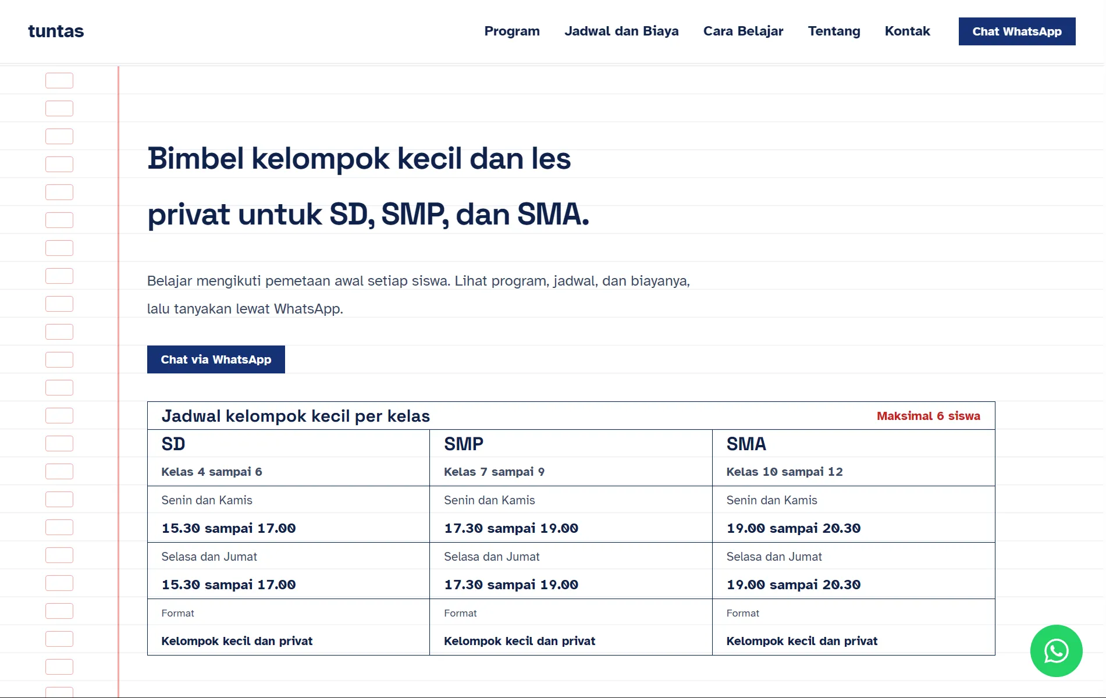The image size is (1106, 698).
Task: Select SD Selasa dan Jumat time '15.30 sampai 17.00'
Action: pyautogui.click(x=229, y=585)
